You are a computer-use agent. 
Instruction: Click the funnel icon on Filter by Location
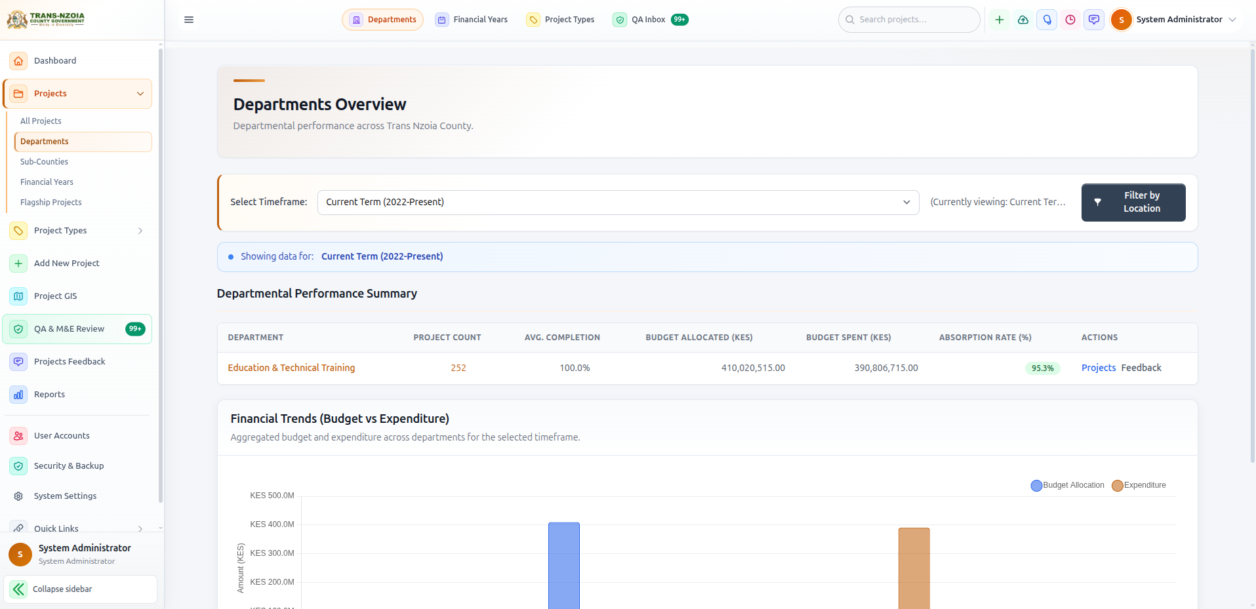[1098, 202]
